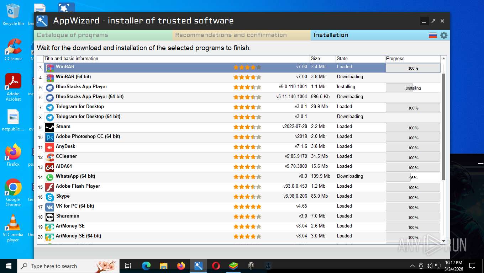Open CCleaner desktop shortcut
This screenshot has width=484, height=273.
tap(13, 49)
